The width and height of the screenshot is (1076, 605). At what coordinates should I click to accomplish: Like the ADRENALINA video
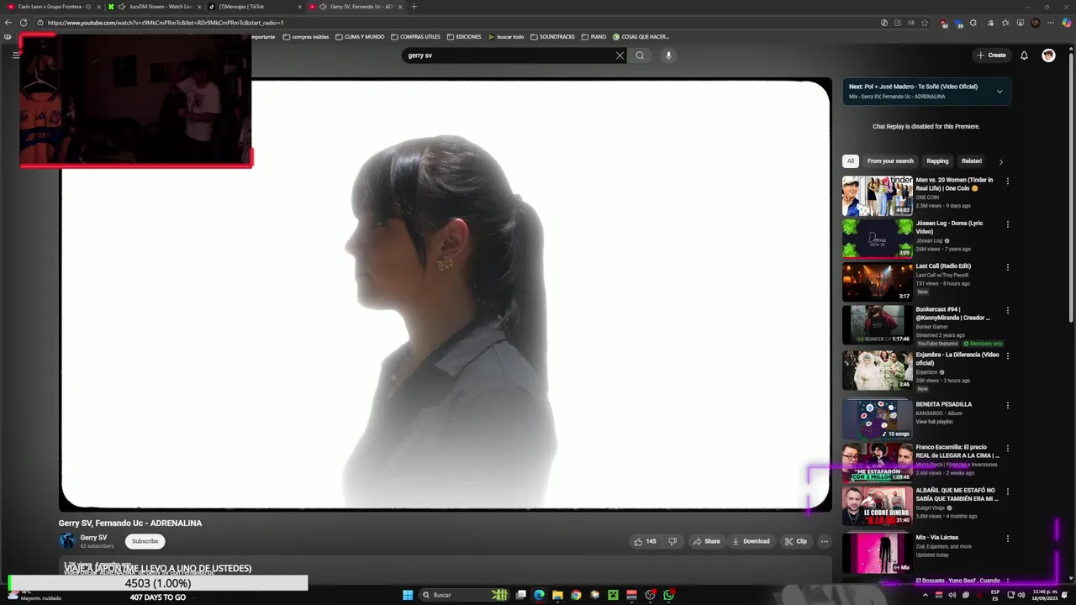point(645,541)
